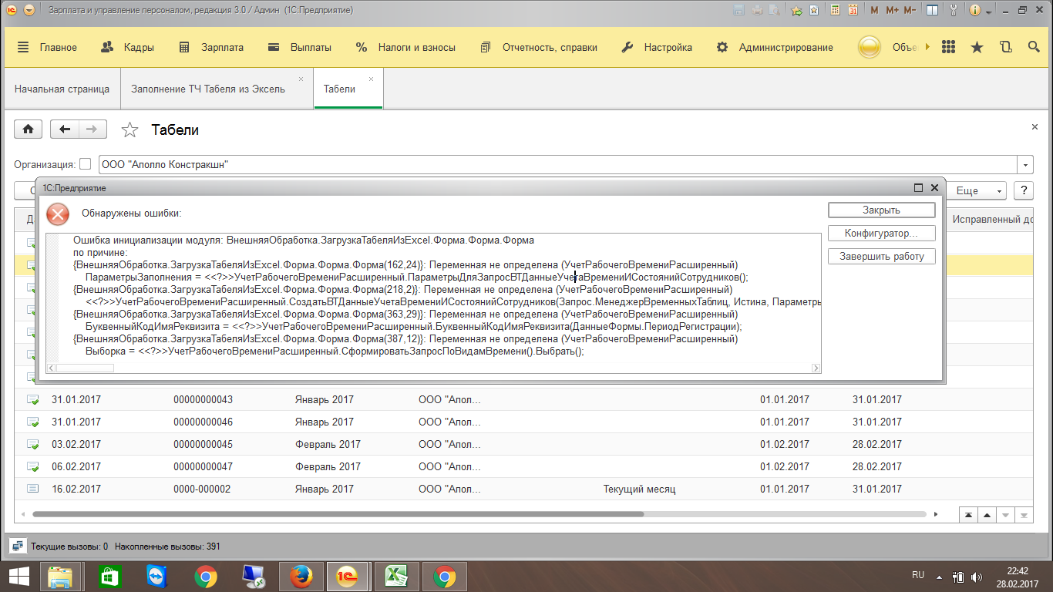Click the Back arrow button

(x=65, y=129)
